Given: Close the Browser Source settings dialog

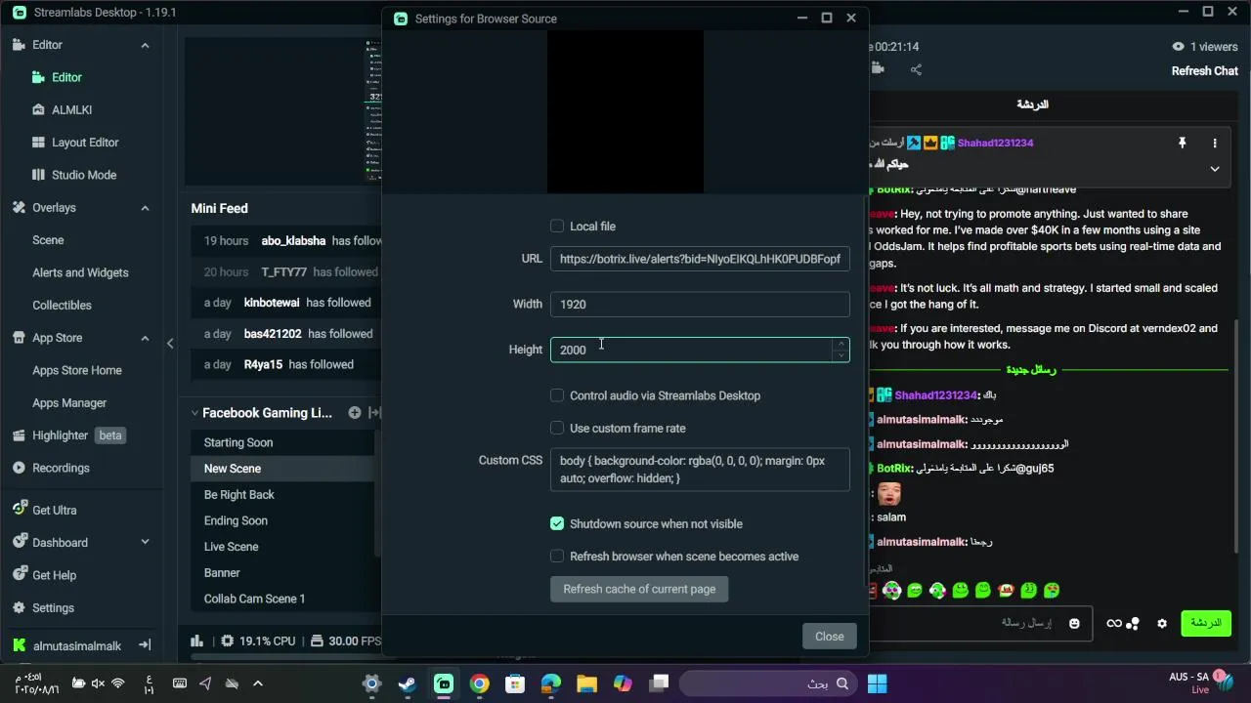Looking at the screenshot, I should (x=830, y=637).
